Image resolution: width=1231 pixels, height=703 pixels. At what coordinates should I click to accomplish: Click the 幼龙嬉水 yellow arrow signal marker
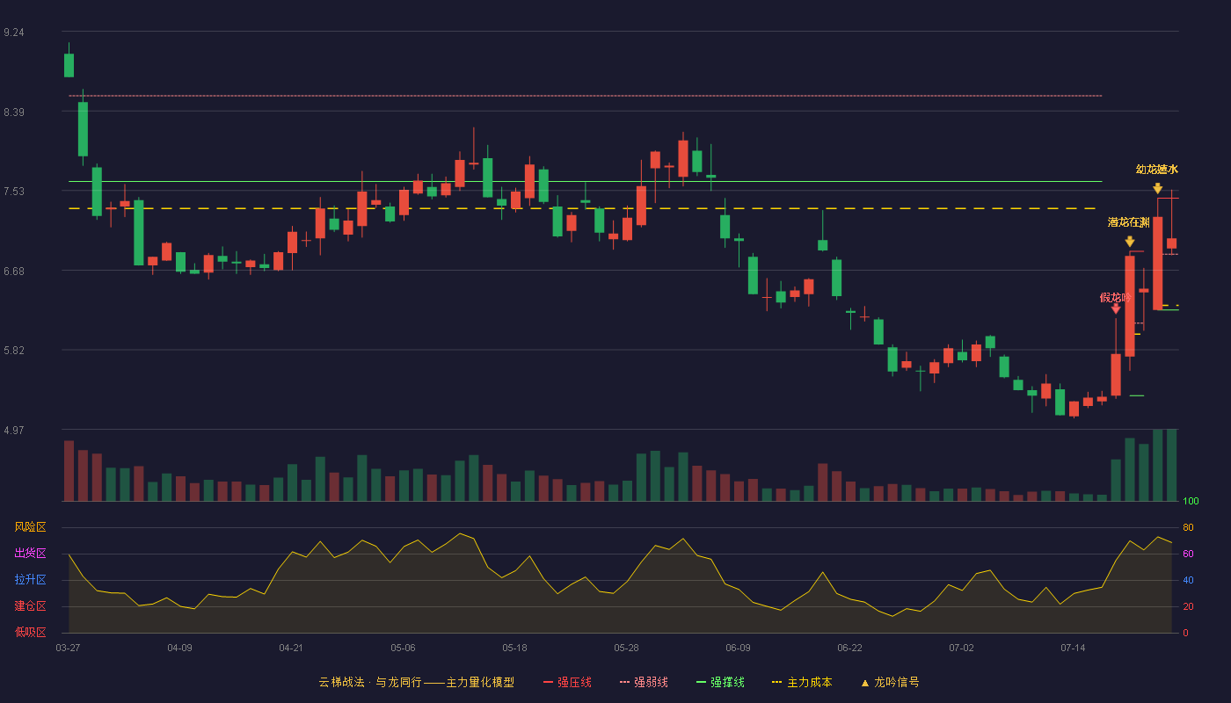[x=1158, y=188]
